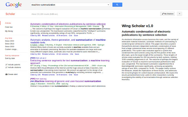Open the search box dropdown arrow
The height and width of the screenshot is (117, 188).
(x=108, y=5)
